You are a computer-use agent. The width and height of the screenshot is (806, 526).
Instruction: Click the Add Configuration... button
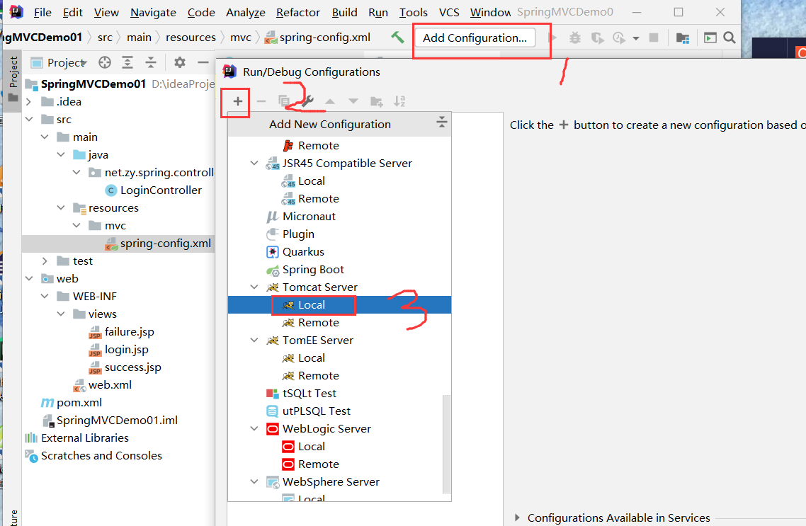(x=475, y=38)
